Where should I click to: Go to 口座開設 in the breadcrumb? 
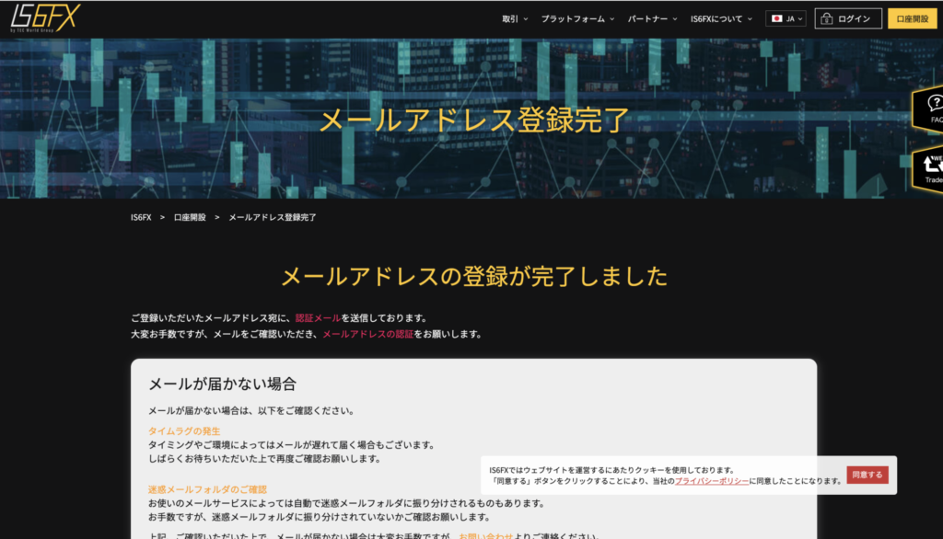click(190, 217)
